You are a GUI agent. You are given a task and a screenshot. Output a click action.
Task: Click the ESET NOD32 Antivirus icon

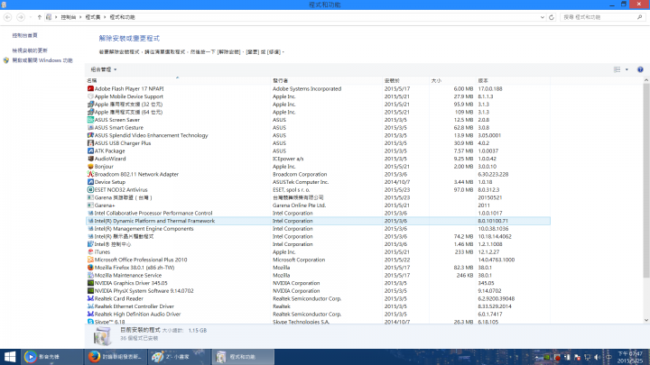[x=90, y=189]
